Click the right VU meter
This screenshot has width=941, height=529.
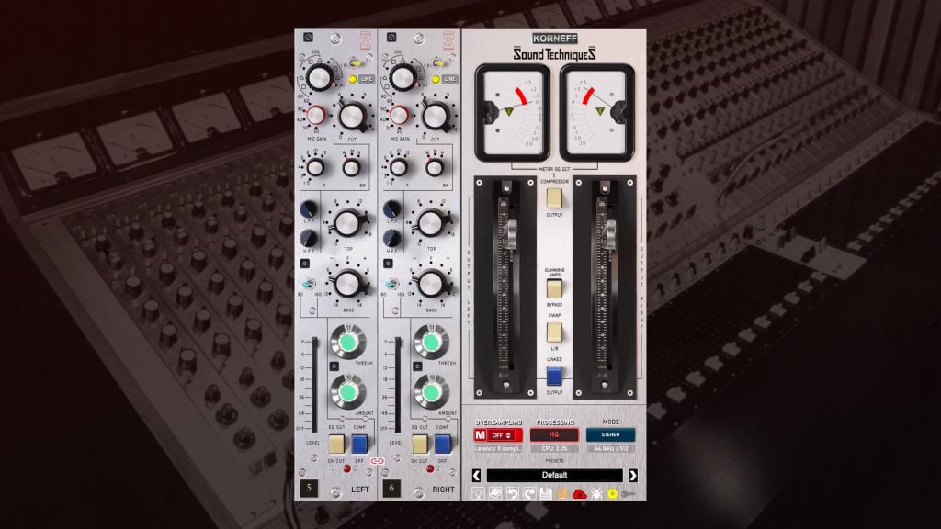pos(597,113)
